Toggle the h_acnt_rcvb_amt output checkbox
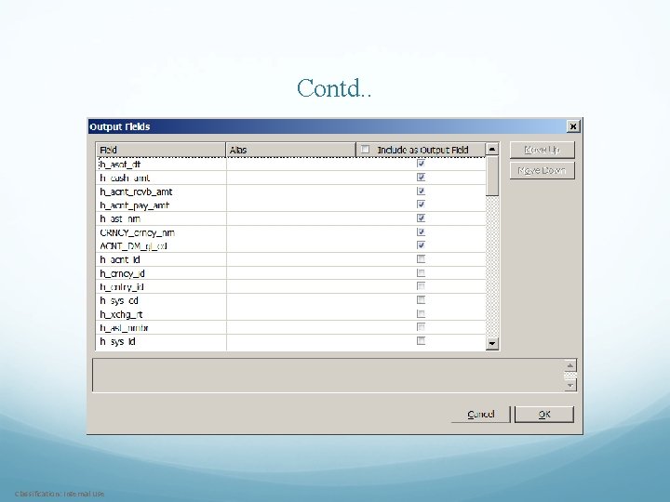The image size is (670, 502). coord(421,191)
